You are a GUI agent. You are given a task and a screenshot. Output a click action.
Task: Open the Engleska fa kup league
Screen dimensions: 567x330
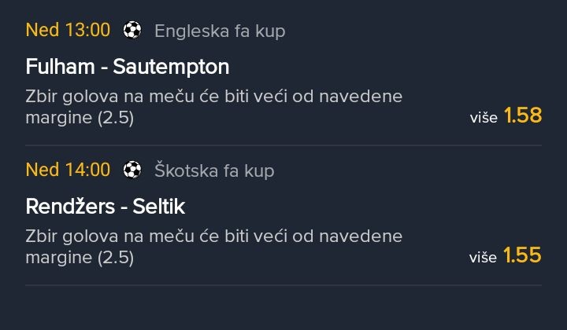click(x=220, y=31)
